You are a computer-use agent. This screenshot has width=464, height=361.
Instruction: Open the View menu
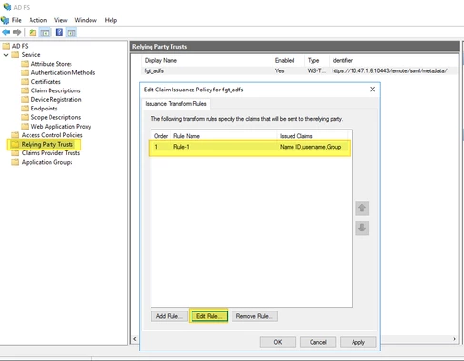(x=60, y=20)
